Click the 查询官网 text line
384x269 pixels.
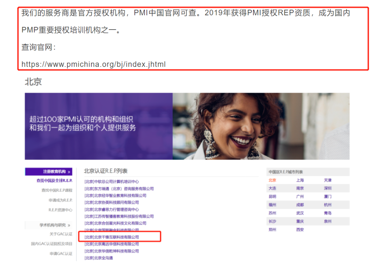tap(38, 47)
